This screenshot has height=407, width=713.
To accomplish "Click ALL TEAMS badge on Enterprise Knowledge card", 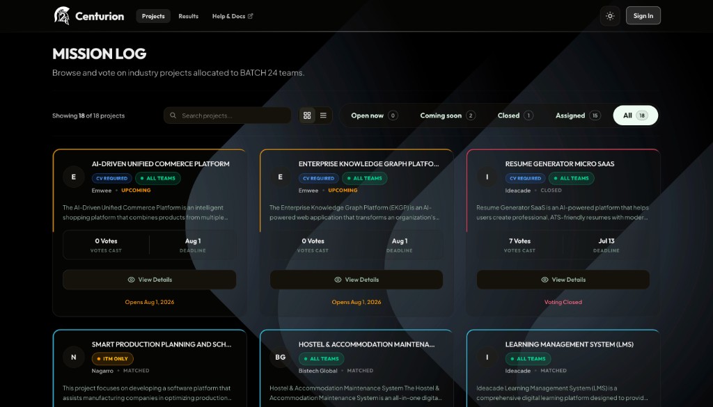I will coord(365,179).
